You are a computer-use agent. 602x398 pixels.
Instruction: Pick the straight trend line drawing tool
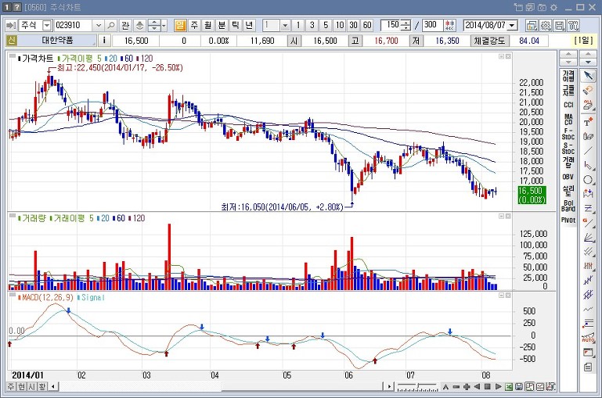(x=588, y=151)
